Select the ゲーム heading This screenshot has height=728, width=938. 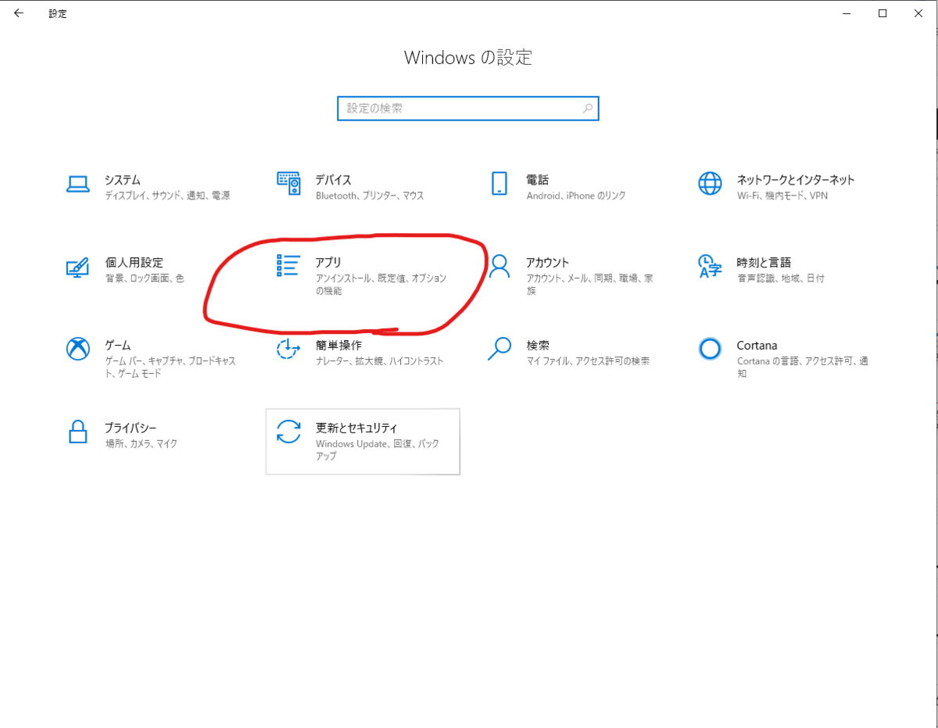click(x=118, y=345)
